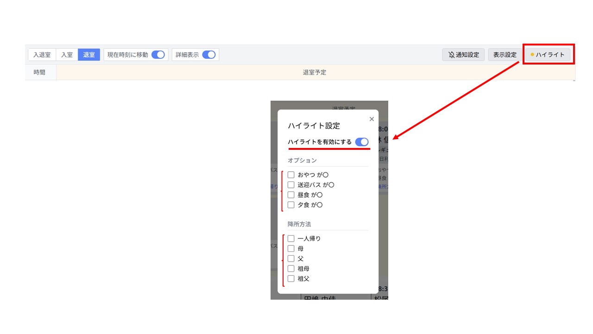The width and height of the screenshot is (593, 334).
Task: Click the ハイライト設定 dialog title
Action: click(314, 126)
